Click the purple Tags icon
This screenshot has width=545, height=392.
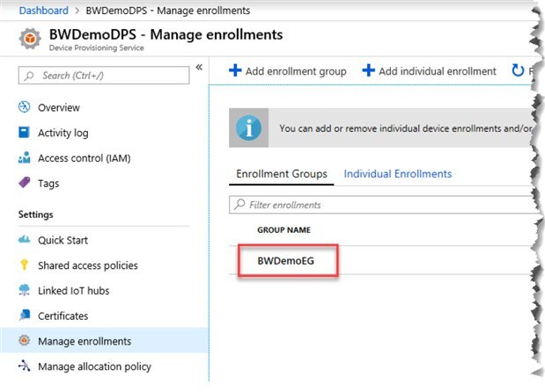[x=25, y=184]
